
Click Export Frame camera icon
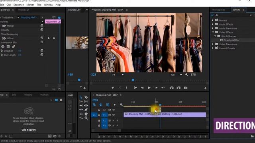(x=186, y=88)
